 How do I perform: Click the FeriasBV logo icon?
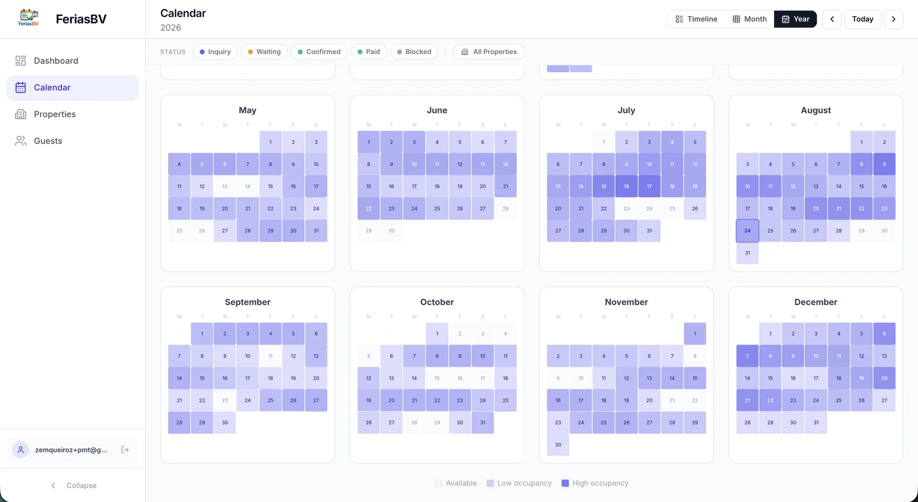29,18
